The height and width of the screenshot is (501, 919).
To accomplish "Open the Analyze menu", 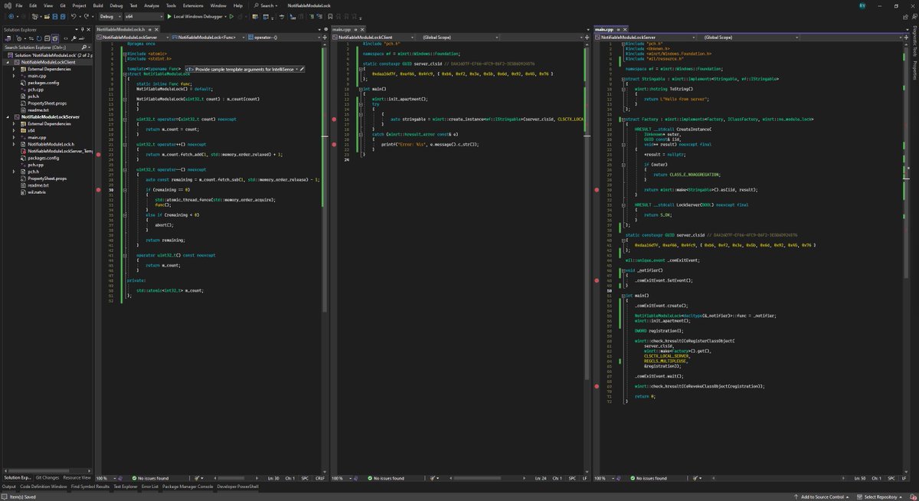I will click(152, 5).
